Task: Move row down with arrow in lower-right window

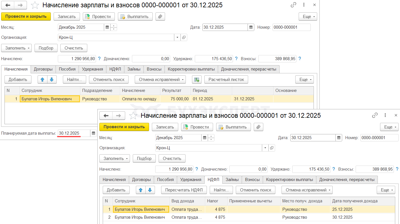Action: 150,190
